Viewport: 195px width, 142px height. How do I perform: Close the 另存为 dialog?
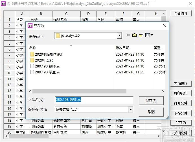tap(165, 26)
